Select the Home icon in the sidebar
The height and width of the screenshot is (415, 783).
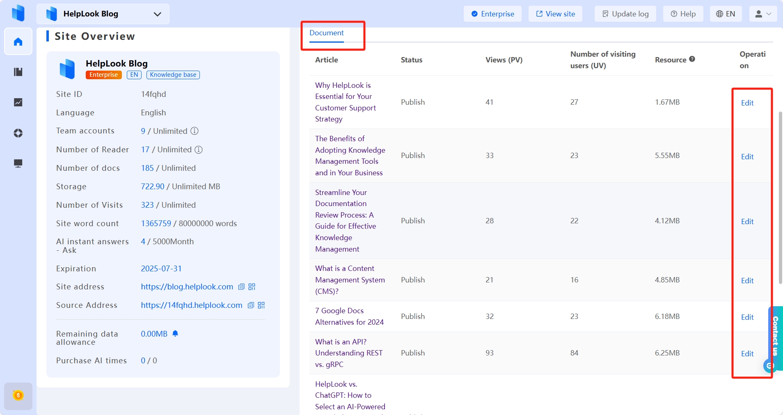point(18,41)
